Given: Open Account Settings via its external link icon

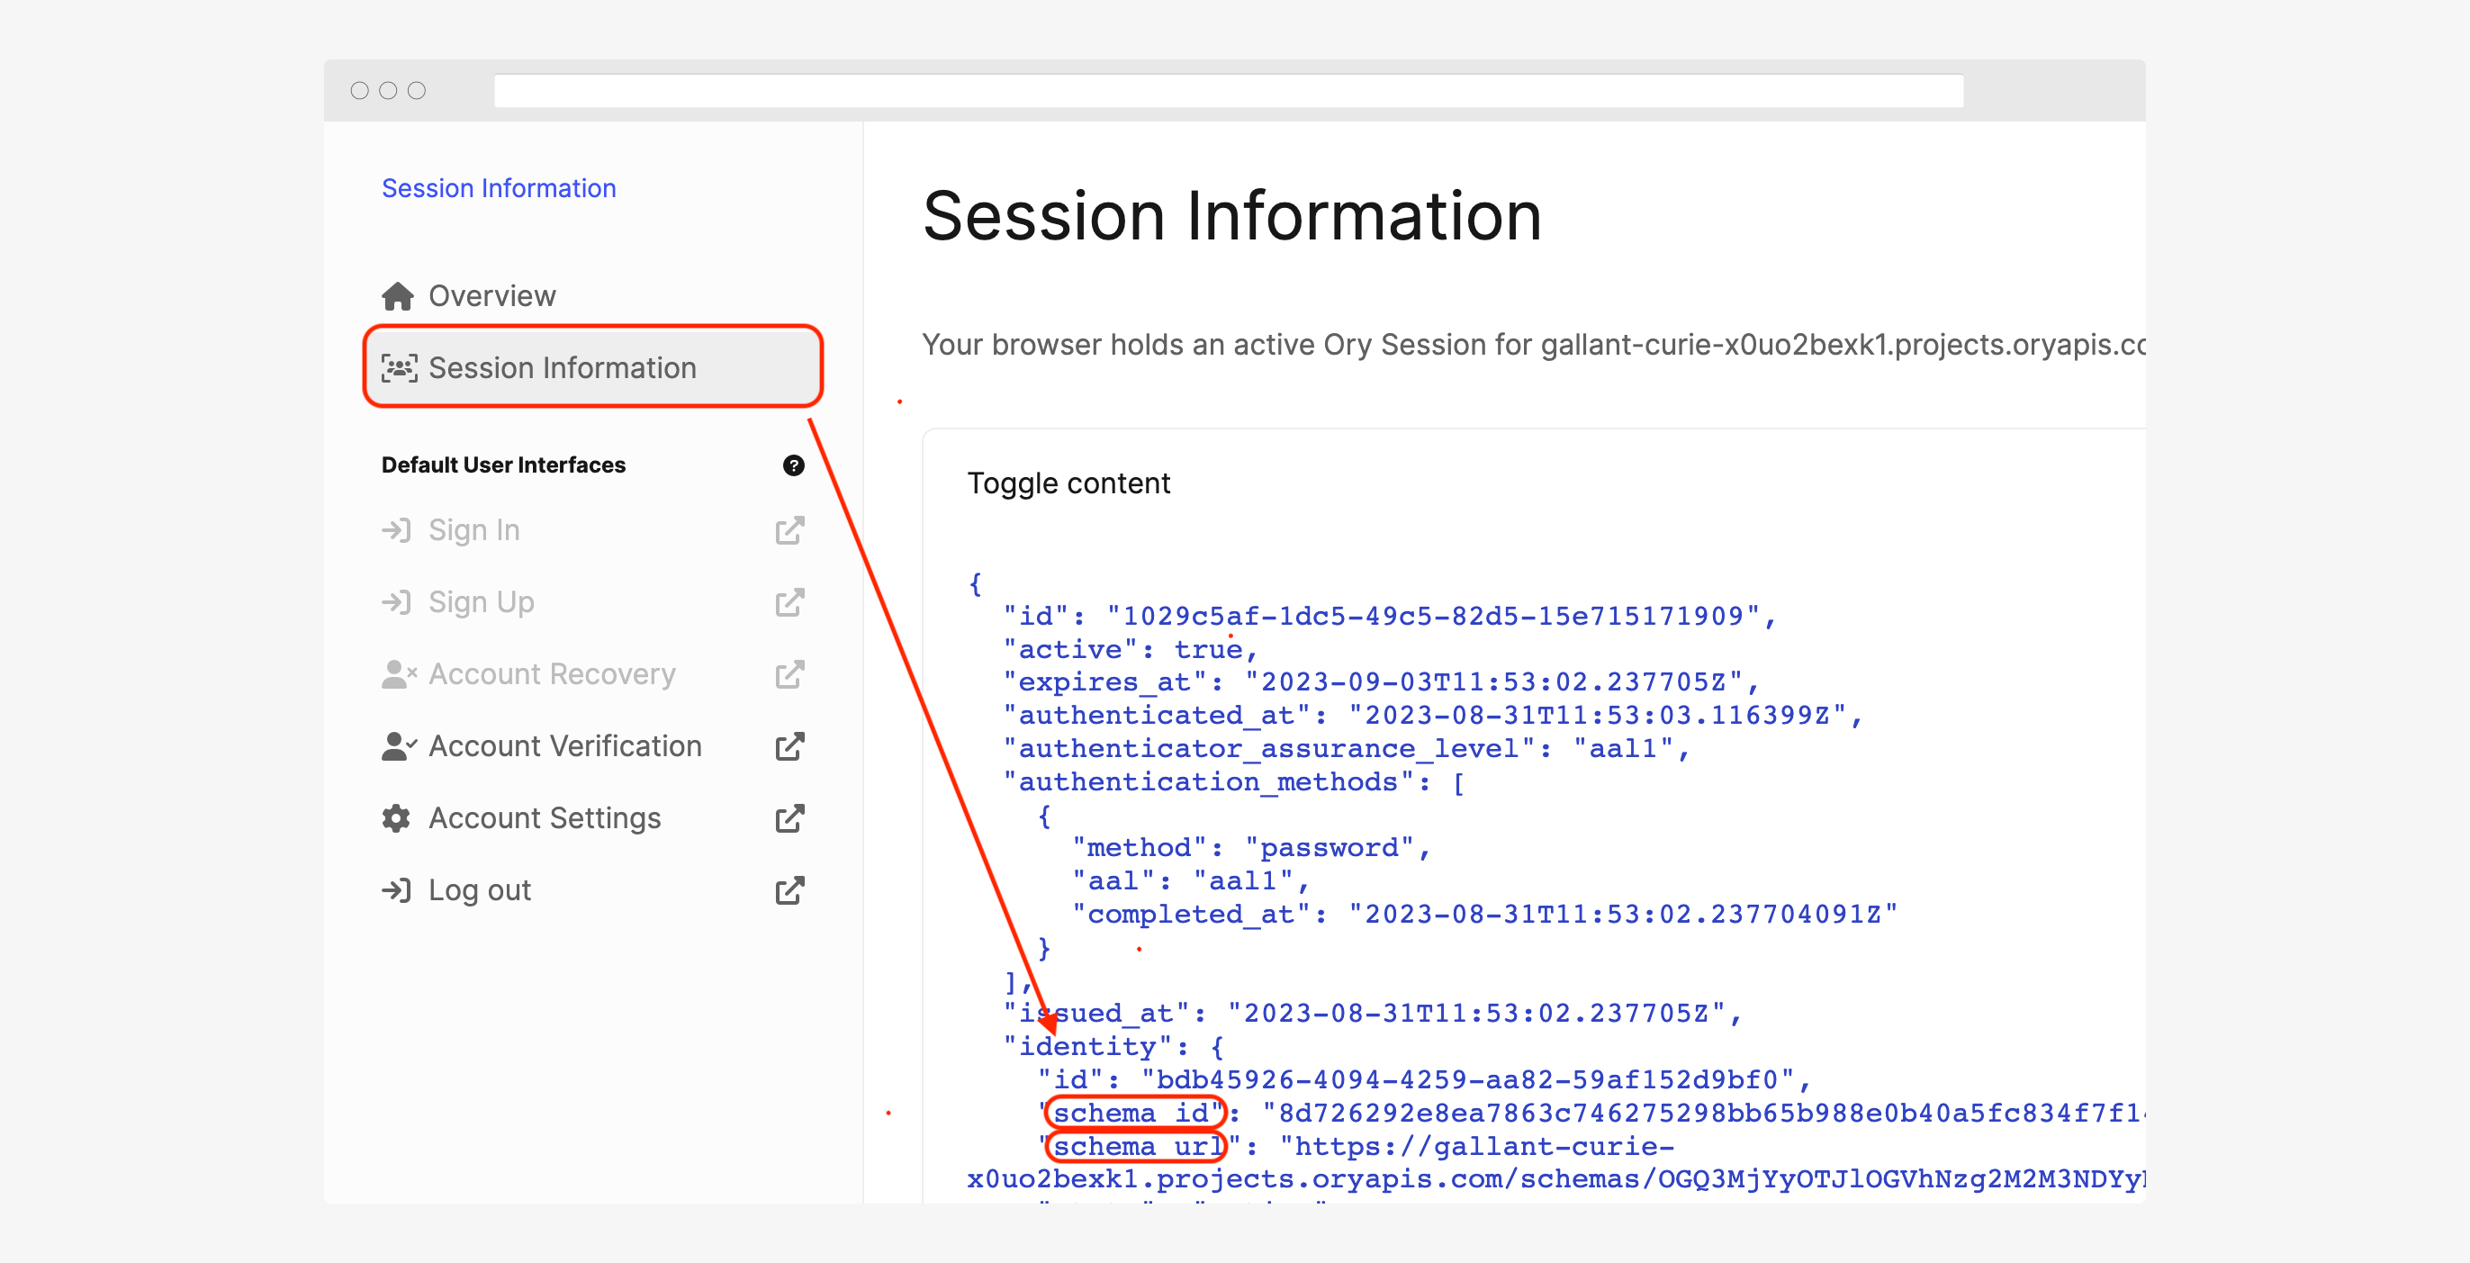Looking at the screenshot, I should [x=789, y=818].
